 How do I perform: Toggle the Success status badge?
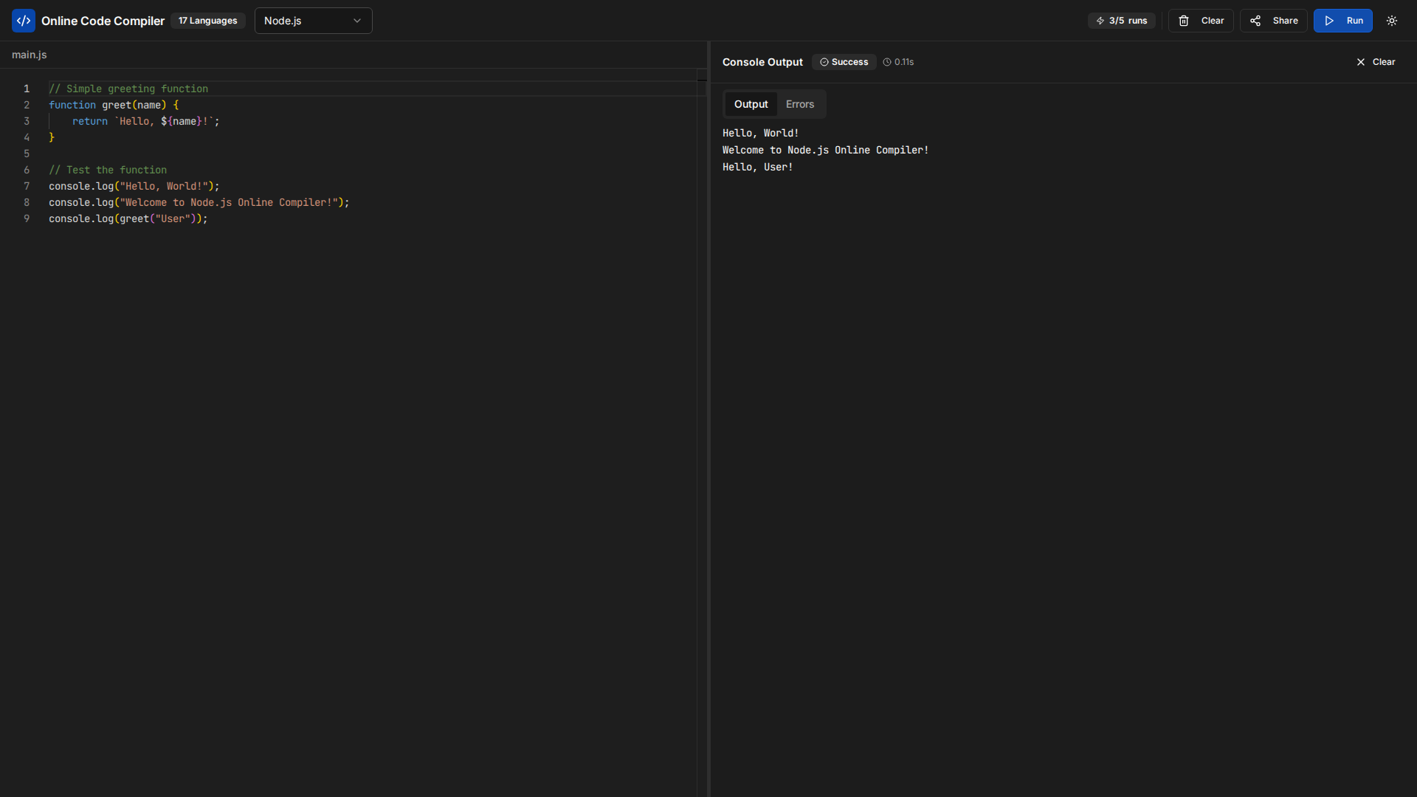pos(844,62)
